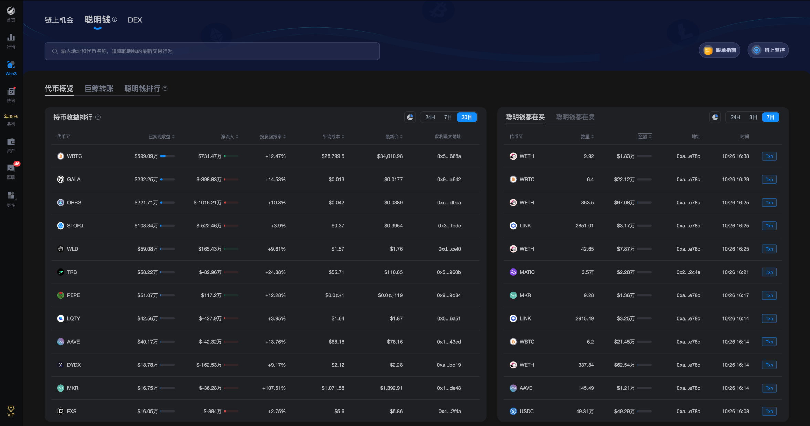Click the pie chart icon in 持币收益排行 panel
The width and height of the screenshot is (810, 426).
[x=410, y=117]
